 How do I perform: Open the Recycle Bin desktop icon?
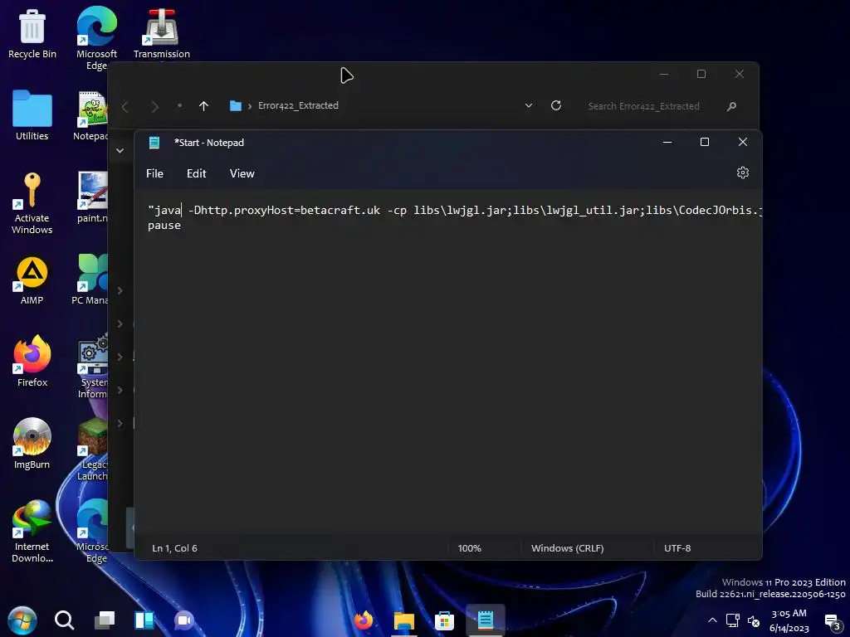point(32,33)
